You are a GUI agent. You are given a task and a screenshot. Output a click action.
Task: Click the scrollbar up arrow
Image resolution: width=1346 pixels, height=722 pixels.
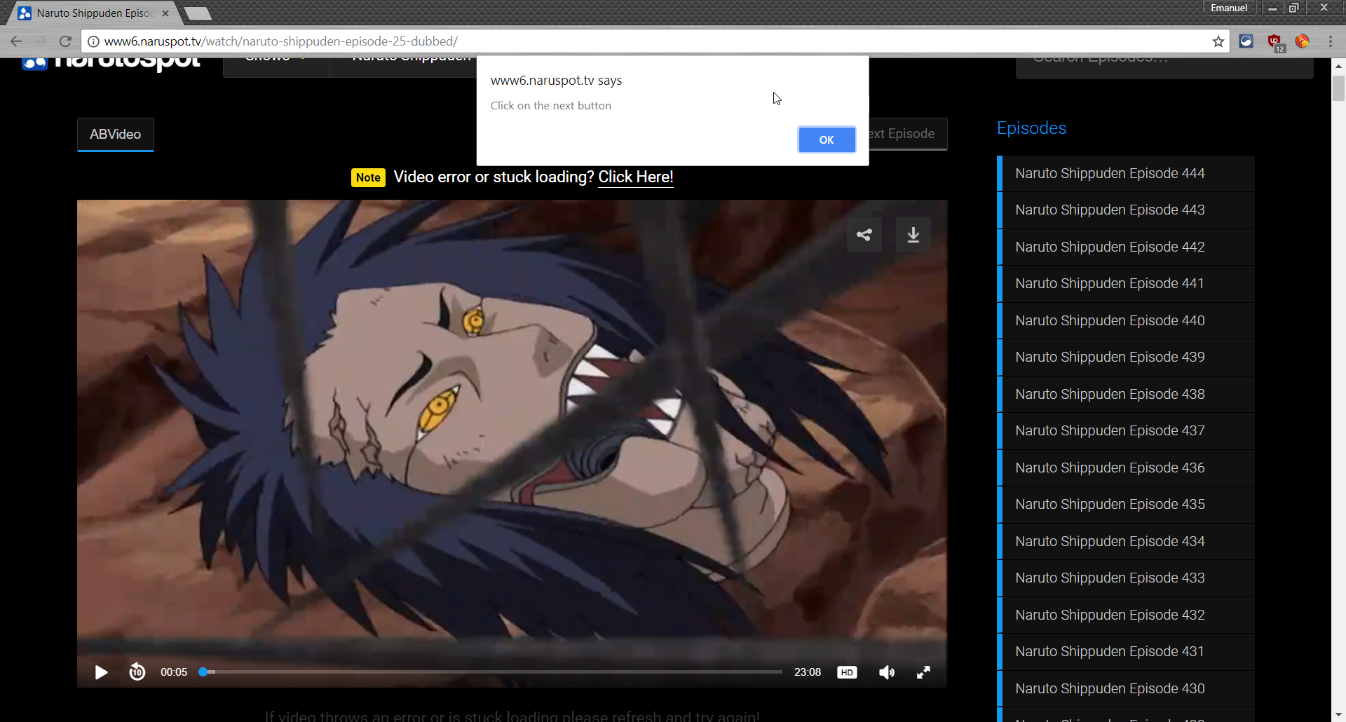pyautogui.click(x=1338, y=65)
